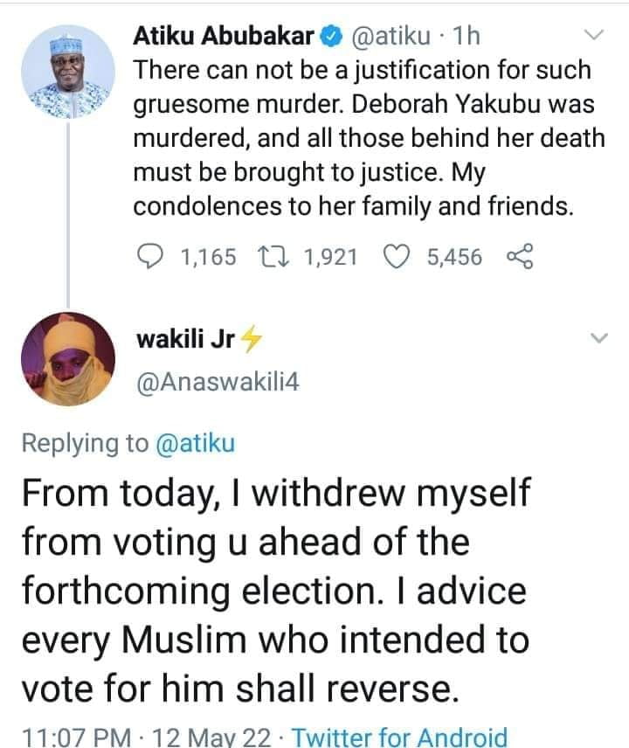Open the @atiku link in Replying to
The width and height of the screenshot is (629, 748).
point(196,443)
